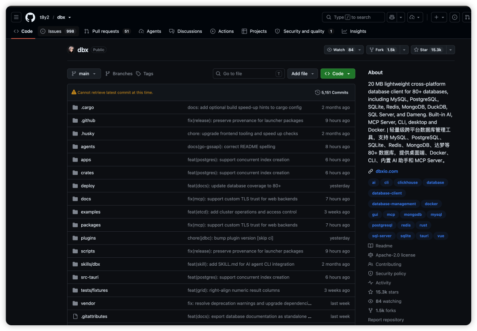
Task: Open the agent sessions cloud dropdown
Action: [x=415, y=17]
